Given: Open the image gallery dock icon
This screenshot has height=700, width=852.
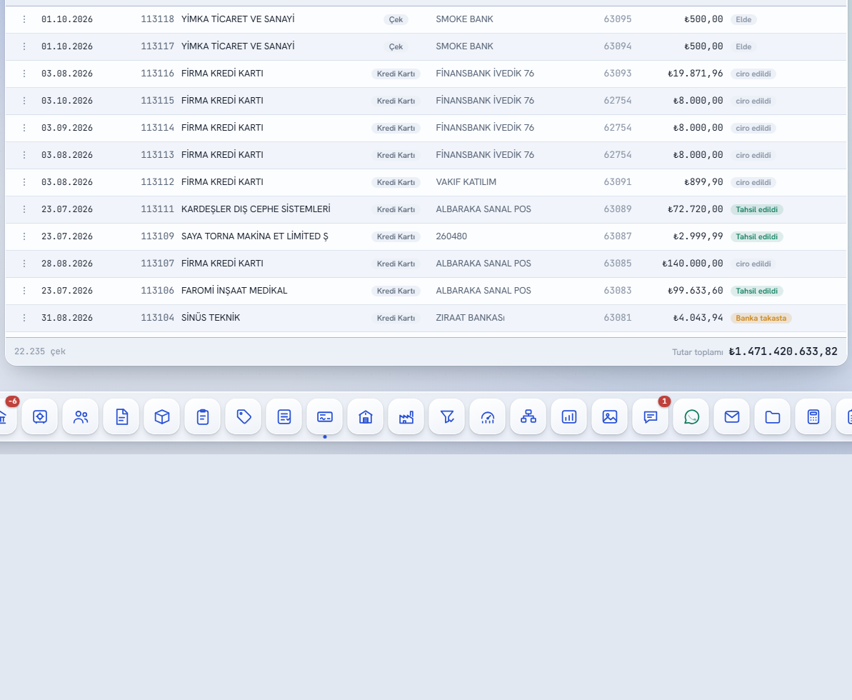Looking at the screenshot, I should pyautogui.click(x=610, y=417).
